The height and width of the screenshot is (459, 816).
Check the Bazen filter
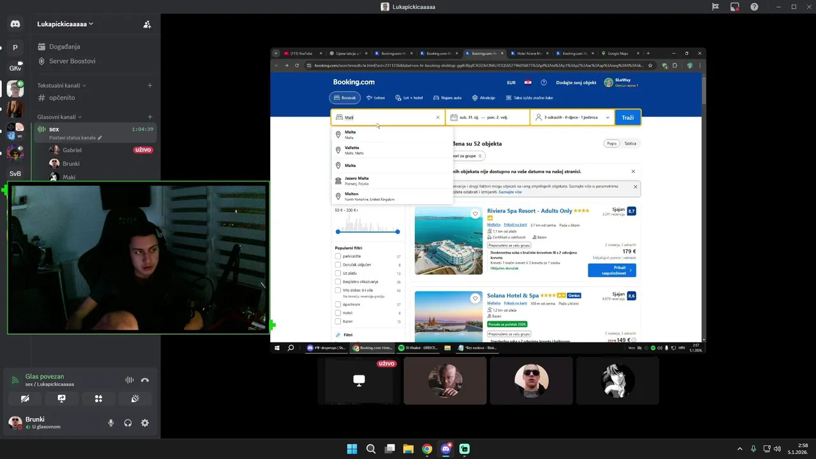338,321
